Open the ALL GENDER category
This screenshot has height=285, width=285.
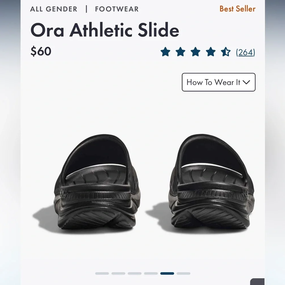tap(54, 9)
